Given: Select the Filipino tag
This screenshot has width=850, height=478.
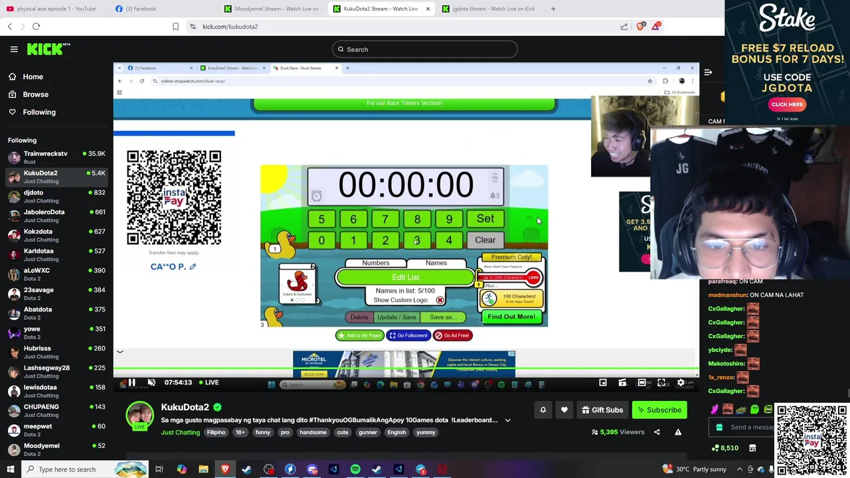Looking at the screenshot, I should 216,432.
